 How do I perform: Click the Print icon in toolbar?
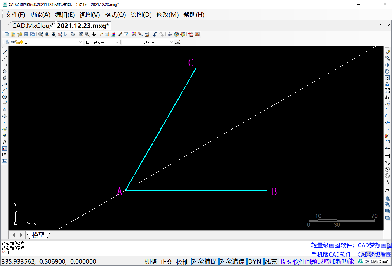(169, 34)
